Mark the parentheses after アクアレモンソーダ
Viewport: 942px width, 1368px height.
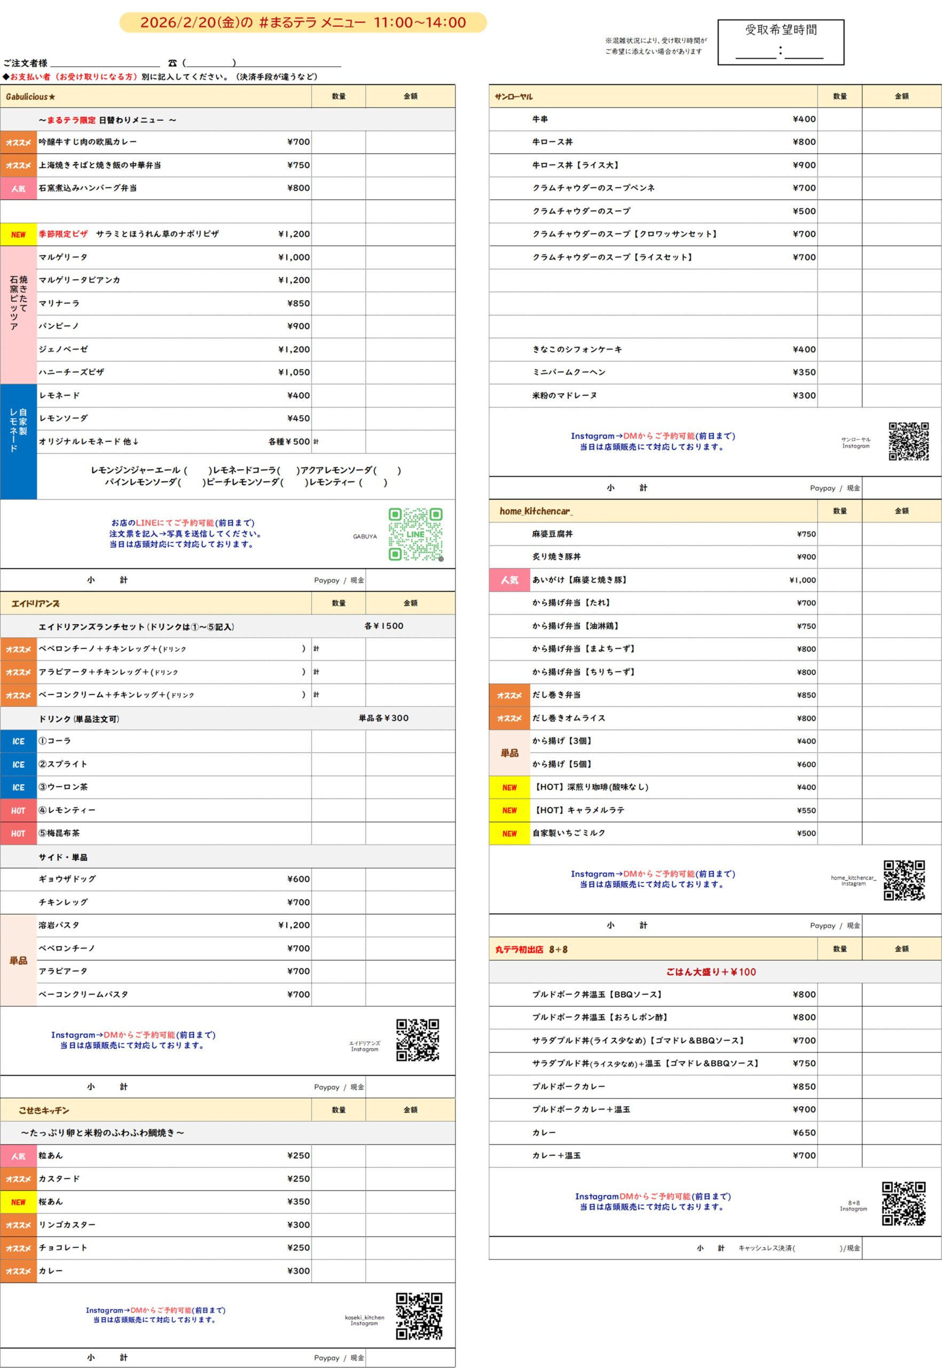click(387, 471)
